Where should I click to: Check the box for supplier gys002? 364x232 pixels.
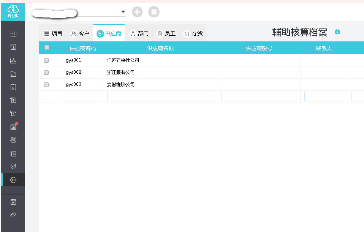[x=46, y=73]
